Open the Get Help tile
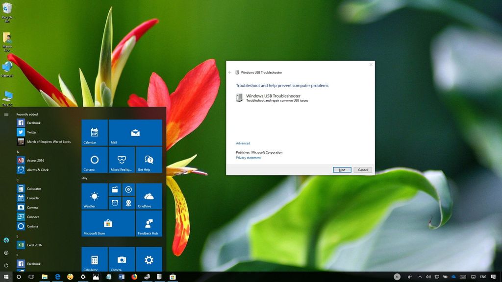The image size is (502, 282). 148,160
